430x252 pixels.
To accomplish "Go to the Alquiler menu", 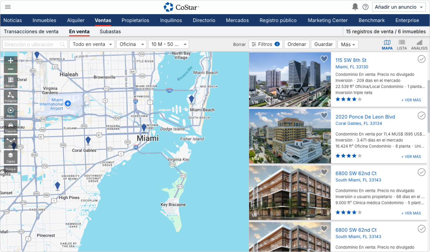I will pos(76,21).
